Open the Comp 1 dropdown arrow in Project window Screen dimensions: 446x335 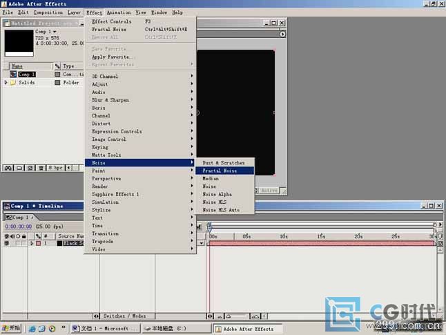click(55, 32)
